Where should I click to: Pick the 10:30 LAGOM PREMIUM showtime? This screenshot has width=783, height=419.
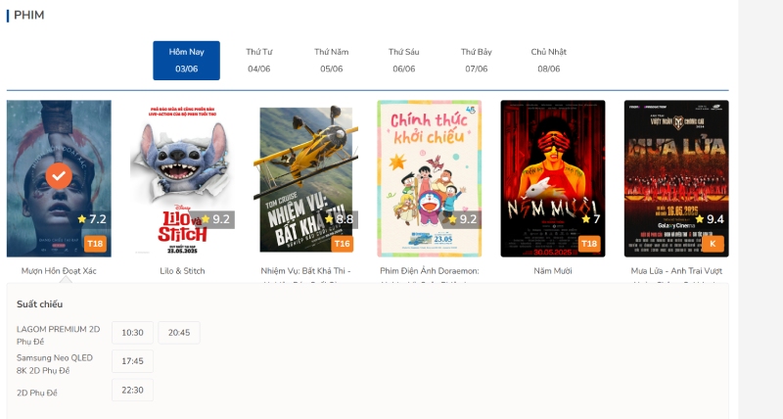(x=132, y=333)
